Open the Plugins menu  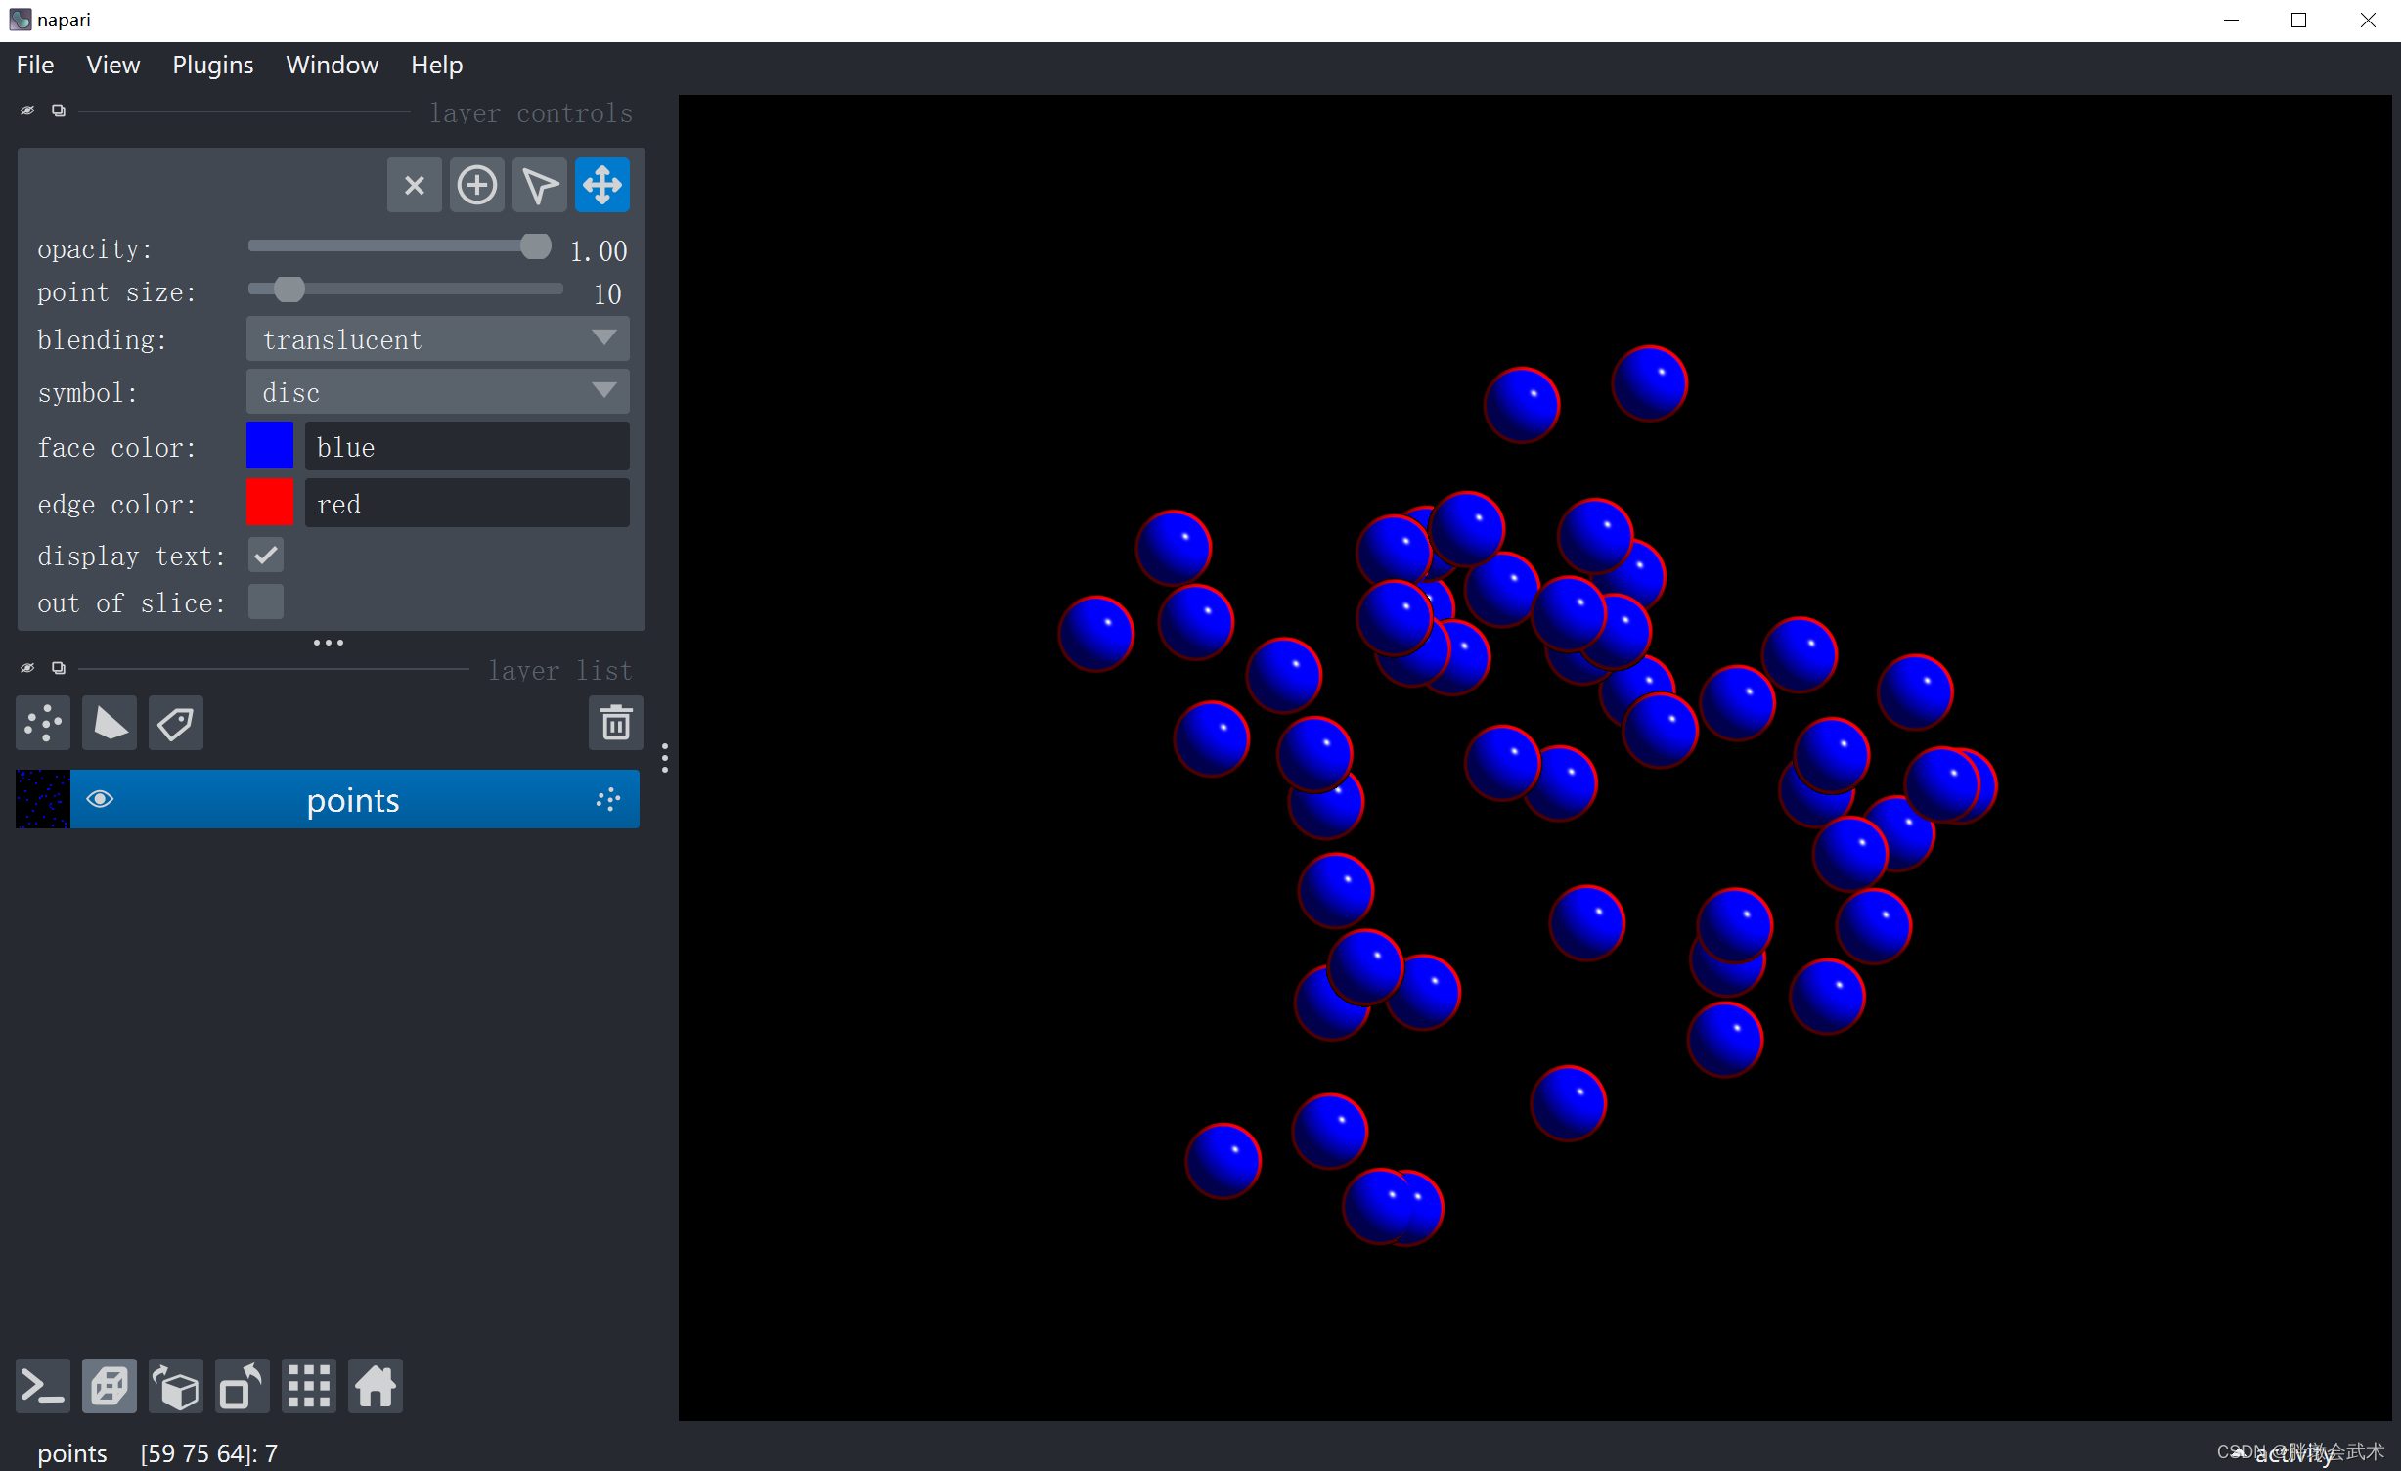(212, 65)
